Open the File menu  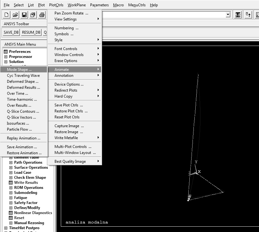7,5
